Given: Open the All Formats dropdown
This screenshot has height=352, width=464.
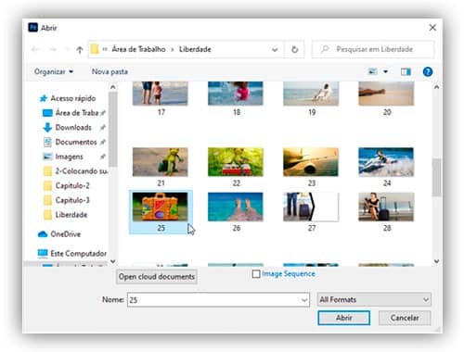Looking at the screenshot, I should coord(374,299).
